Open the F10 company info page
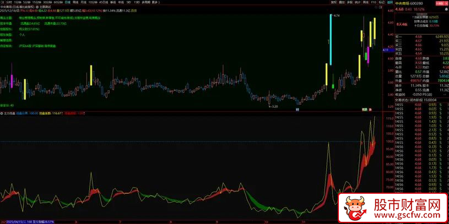 point(374,2)
